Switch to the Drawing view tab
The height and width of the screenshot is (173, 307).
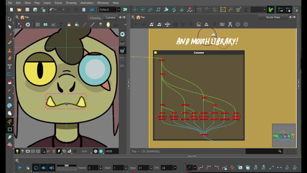coord(95,18)
